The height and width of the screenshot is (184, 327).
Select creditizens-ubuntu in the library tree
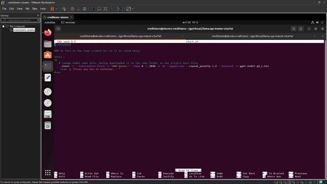[x=24, y=30]
